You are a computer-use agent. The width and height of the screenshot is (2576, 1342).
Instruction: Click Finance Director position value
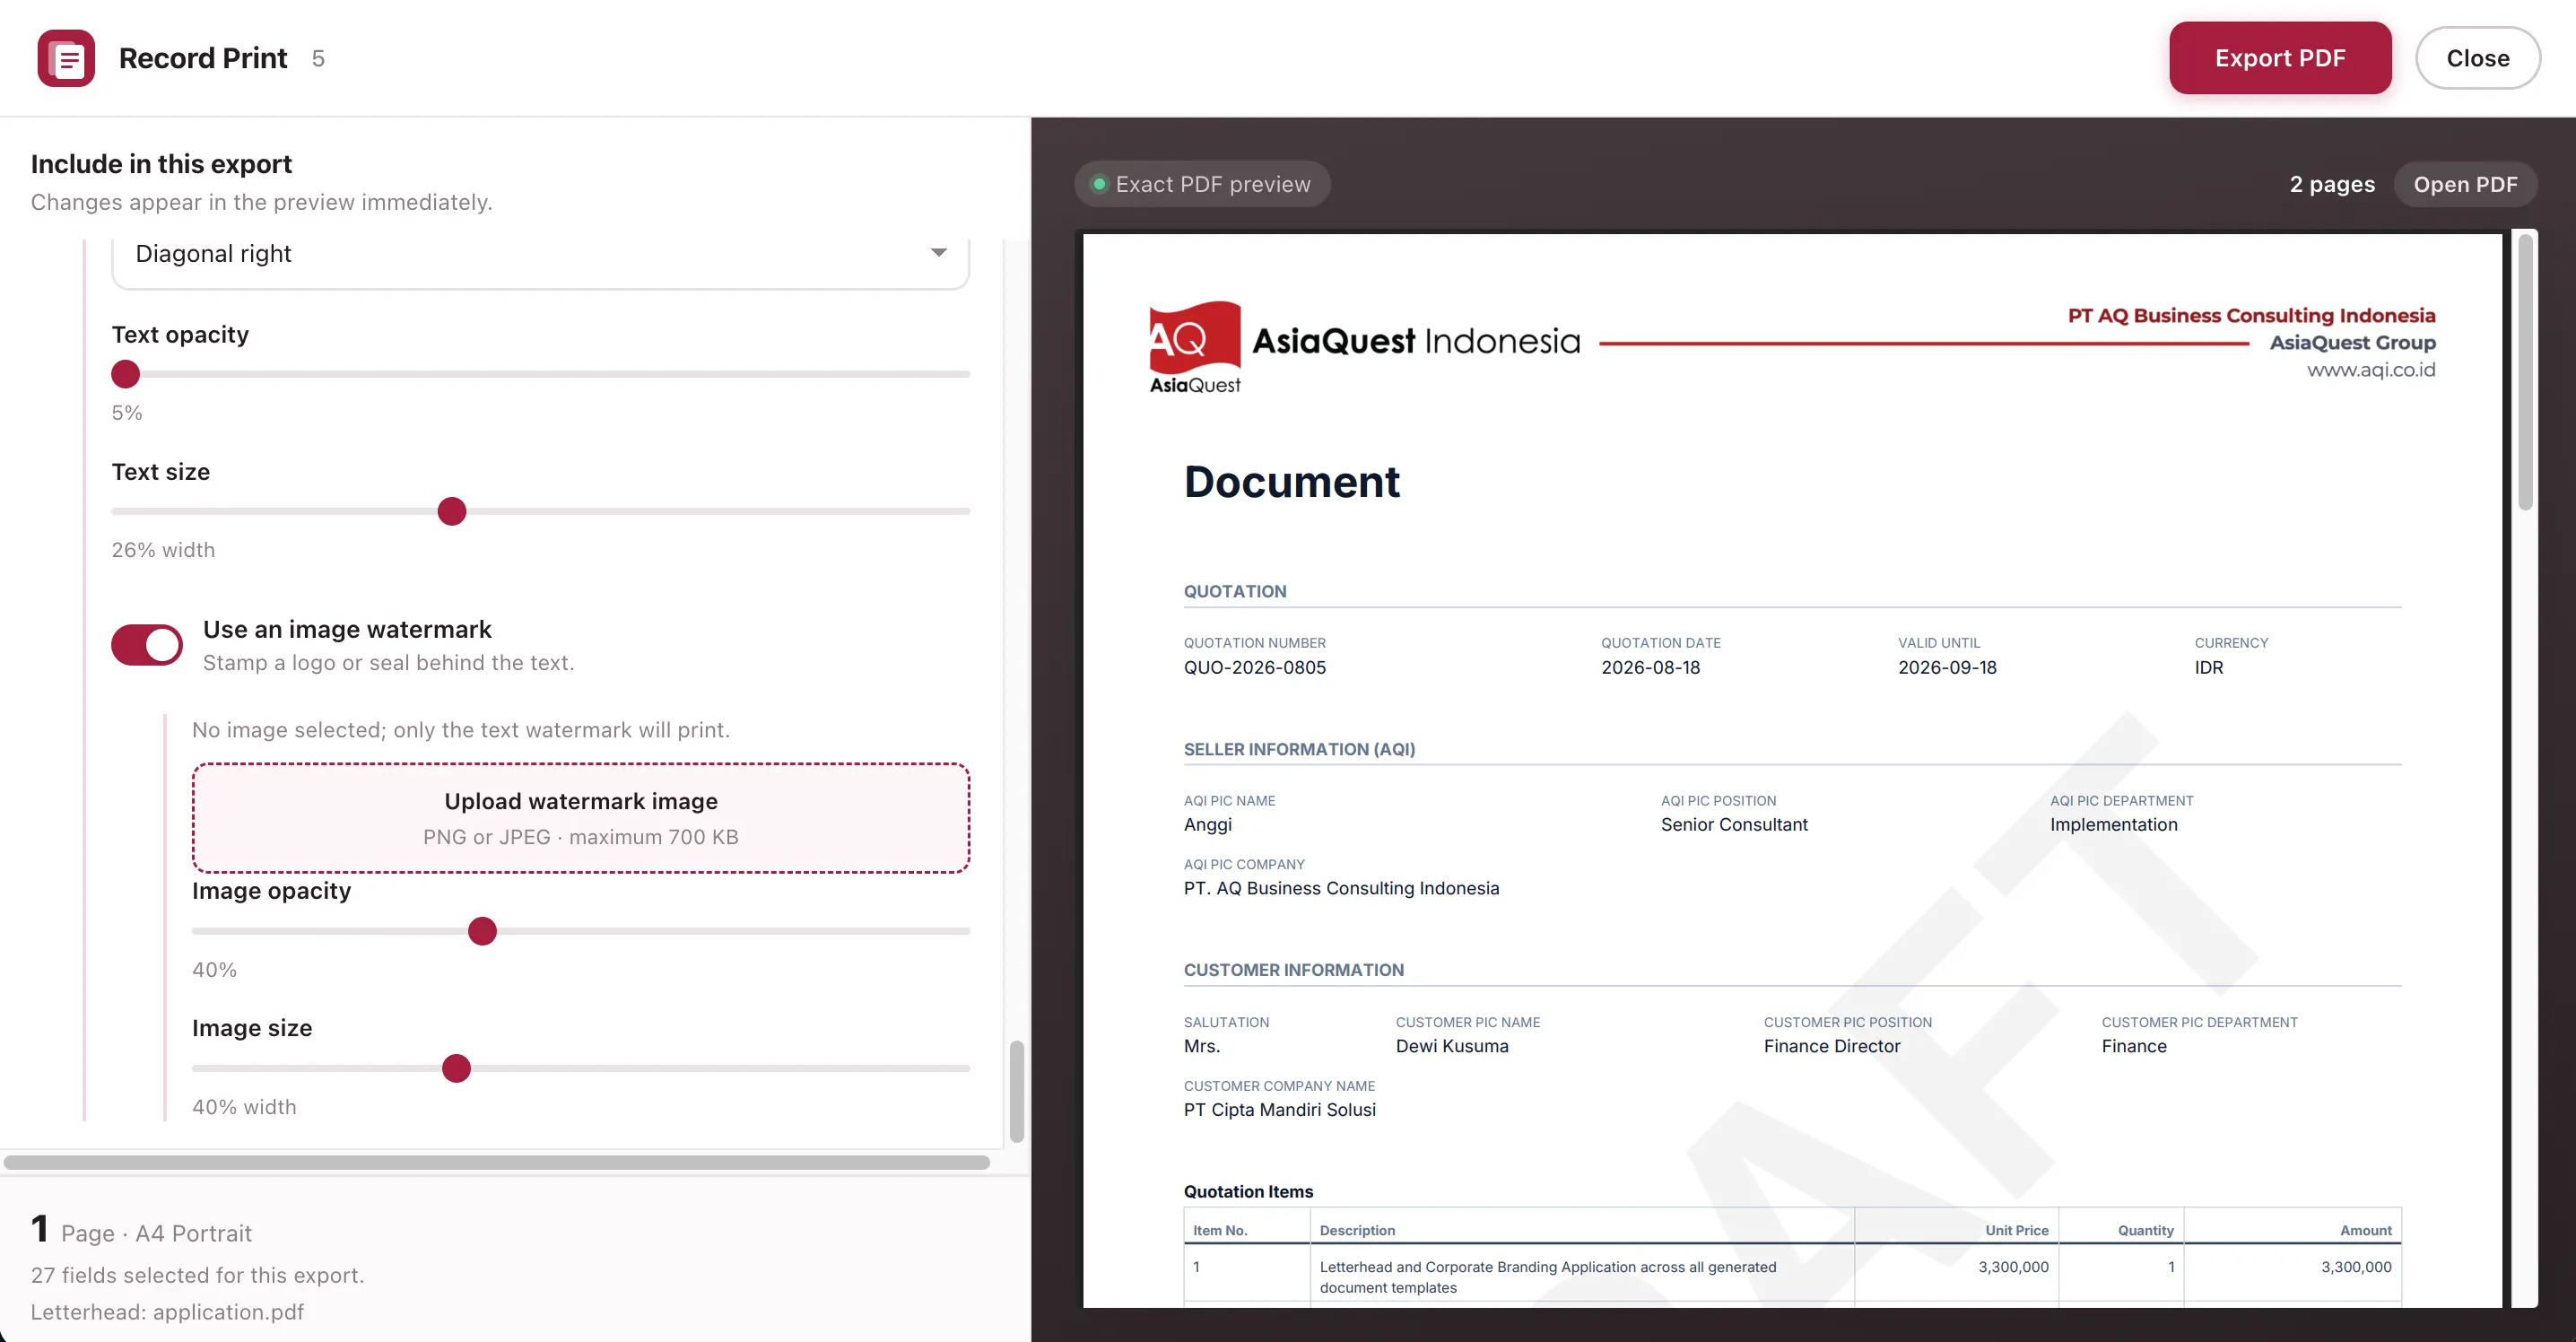1832,1046
